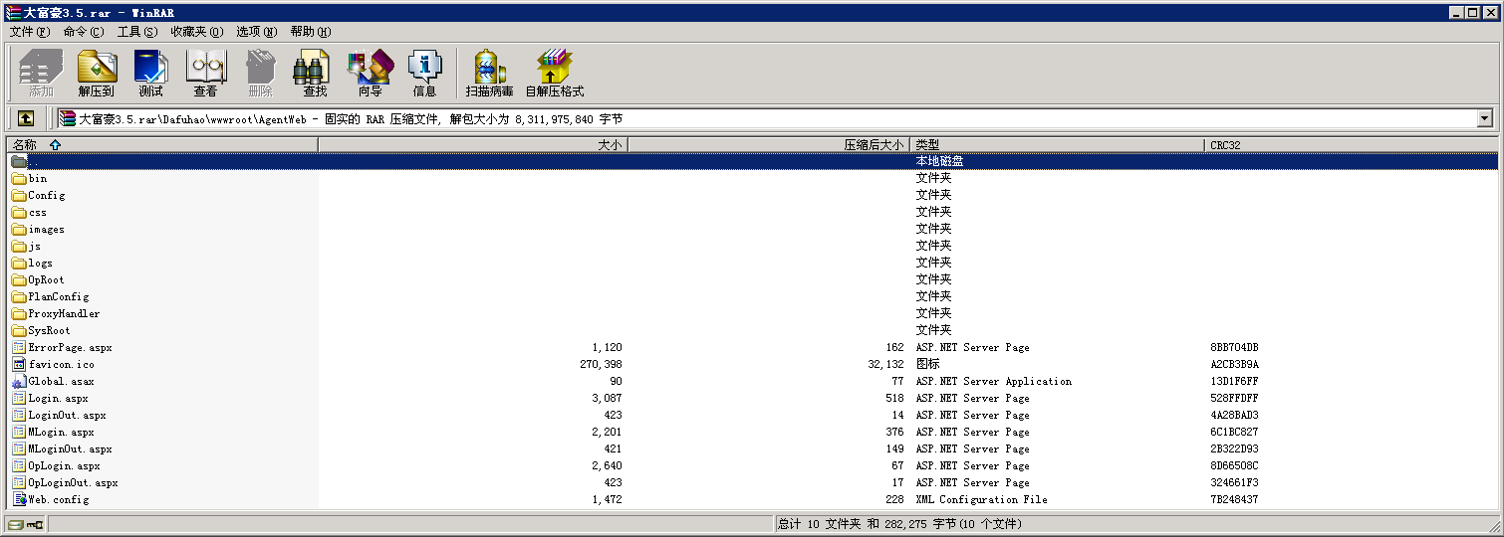Go up one folder level button
The image size is (1504, 537).
click(26, 118)
